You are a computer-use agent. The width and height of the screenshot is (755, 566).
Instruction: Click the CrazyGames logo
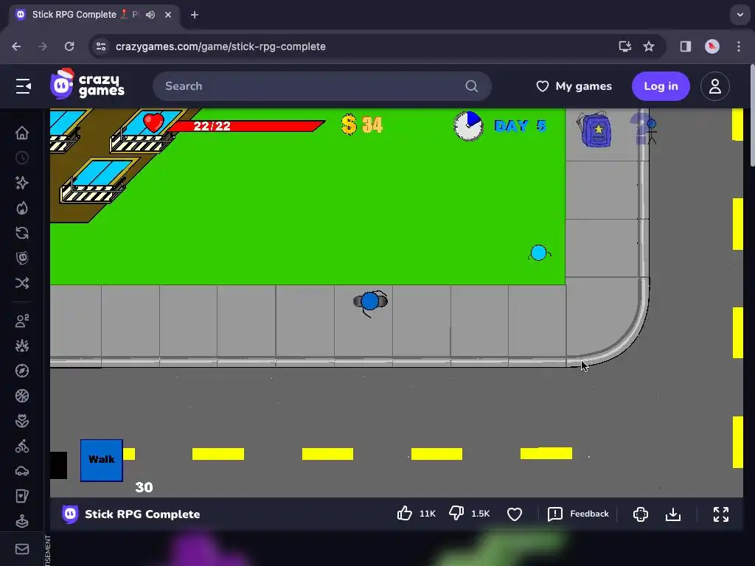(x=87, y=85)
